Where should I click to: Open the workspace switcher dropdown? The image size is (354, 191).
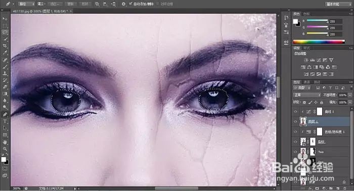click(338, 4)
